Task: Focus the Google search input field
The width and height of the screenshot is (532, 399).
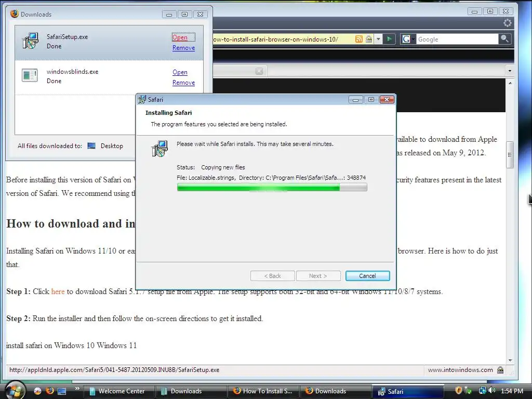Action: 457,39
